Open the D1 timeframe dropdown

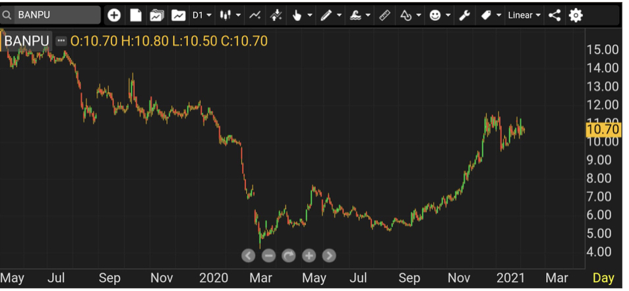pyautogui.click(x=202, y=15)
